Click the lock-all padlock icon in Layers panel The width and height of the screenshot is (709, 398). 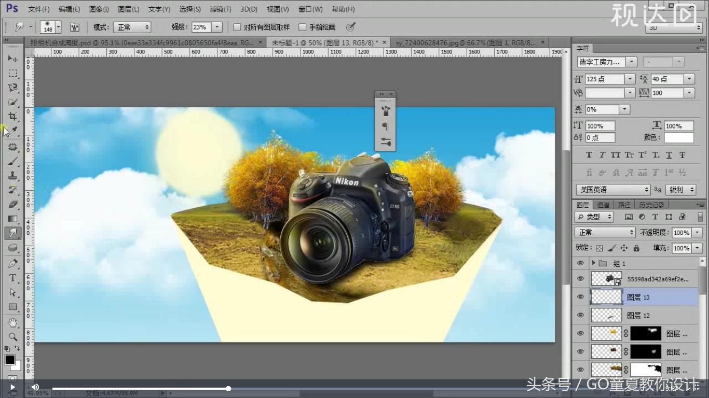(637, 248)
